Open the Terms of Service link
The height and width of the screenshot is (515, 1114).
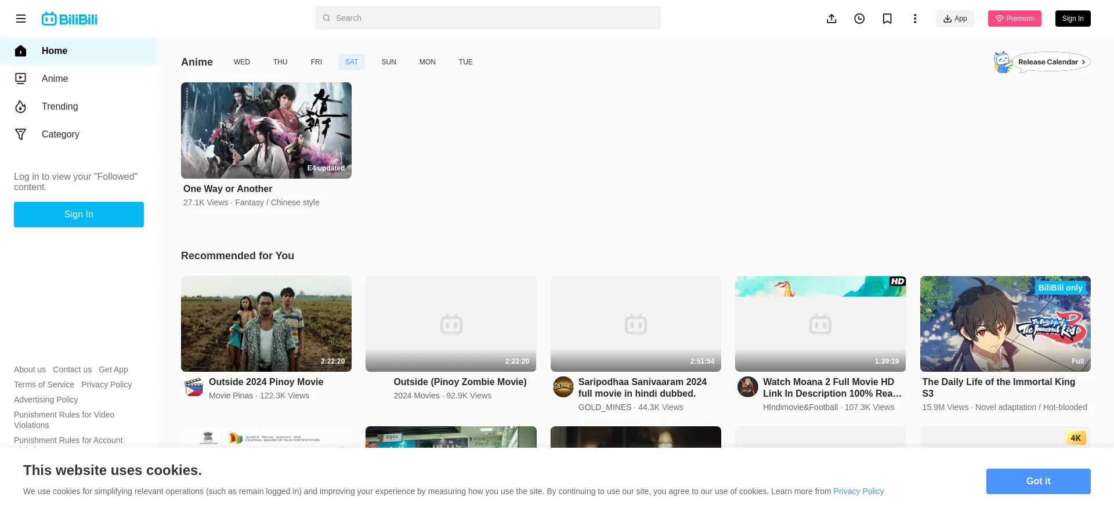click(x=44, y=385)
